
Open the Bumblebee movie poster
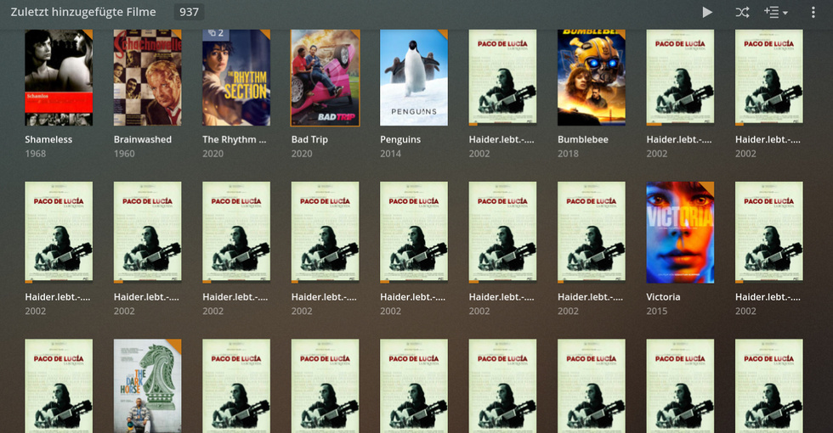(x=592, y=77)
